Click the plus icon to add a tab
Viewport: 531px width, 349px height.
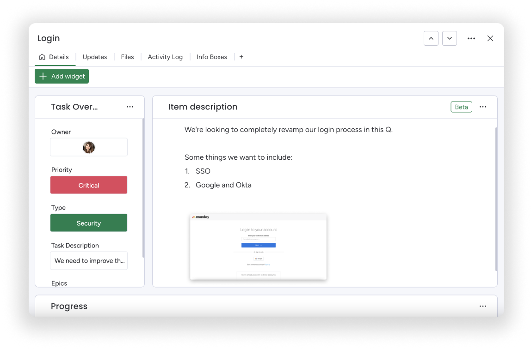point(241,57)
